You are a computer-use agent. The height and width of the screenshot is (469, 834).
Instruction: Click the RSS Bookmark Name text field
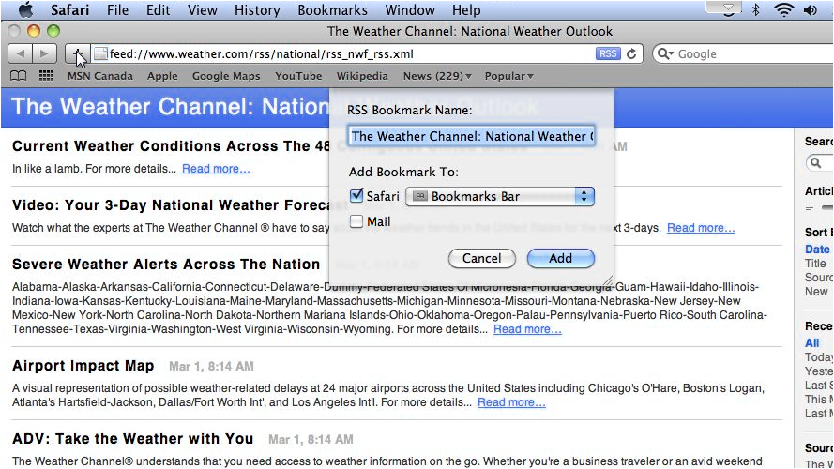click(472, 136)
